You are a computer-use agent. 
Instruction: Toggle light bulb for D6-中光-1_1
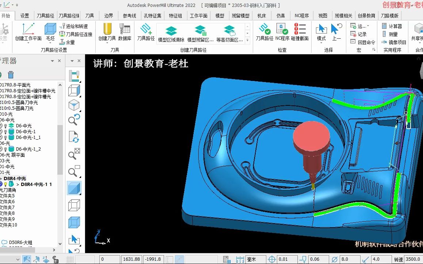pyautogui.click(x=5, y=137)
